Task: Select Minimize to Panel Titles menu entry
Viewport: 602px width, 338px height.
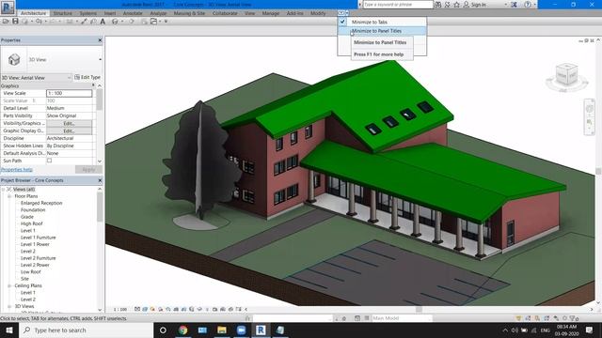Action: (382, 31)
